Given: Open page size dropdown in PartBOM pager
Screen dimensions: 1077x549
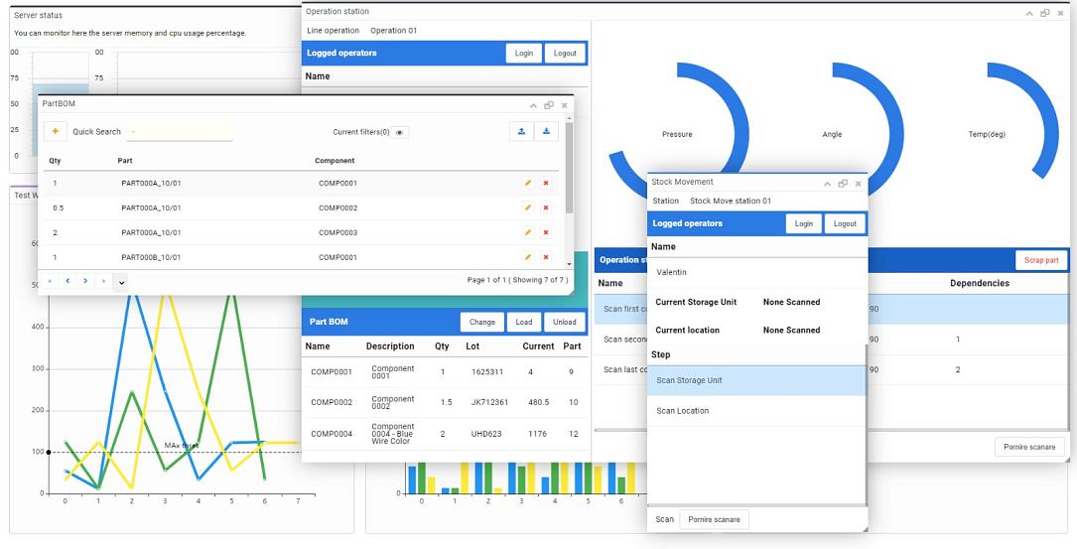Looking at the screenshot, I should coord(121,282).
